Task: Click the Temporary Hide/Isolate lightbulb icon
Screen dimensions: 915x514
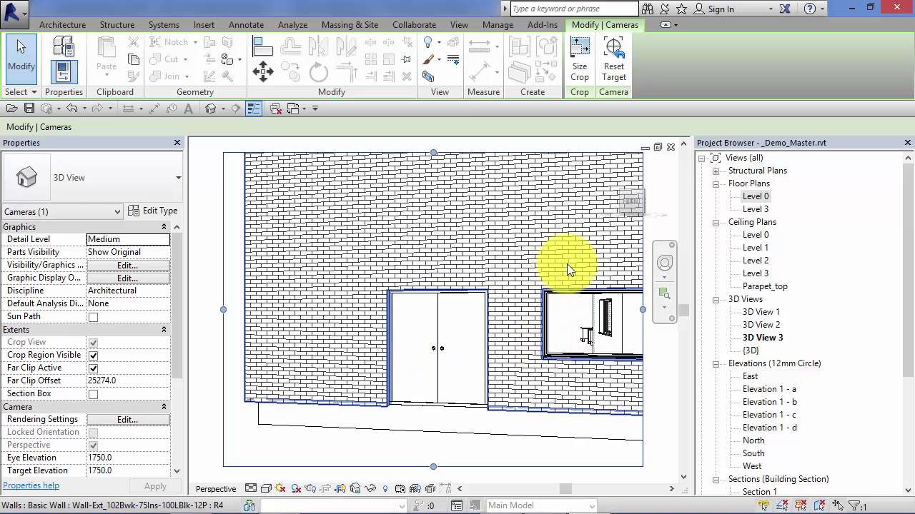Action: 385,489
